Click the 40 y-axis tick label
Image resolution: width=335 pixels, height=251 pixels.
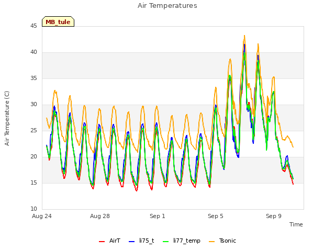[33, 52]
